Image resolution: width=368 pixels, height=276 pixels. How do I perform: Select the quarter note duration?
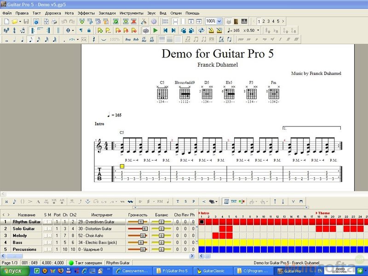click(23, 40)
